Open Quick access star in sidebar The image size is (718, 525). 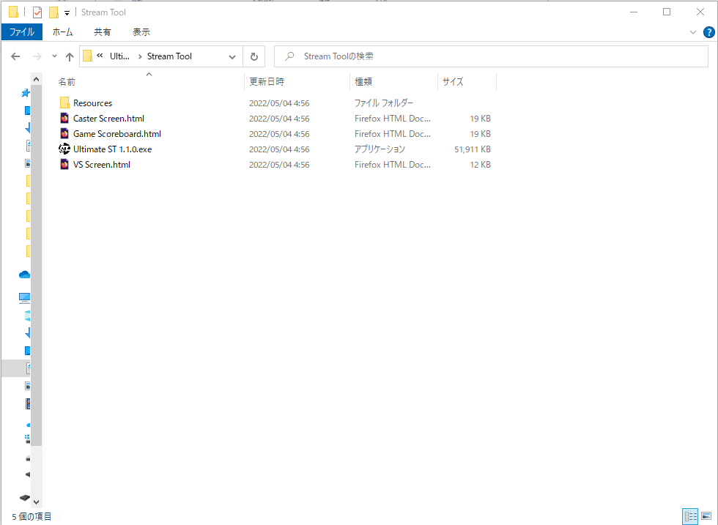[26, 93]
